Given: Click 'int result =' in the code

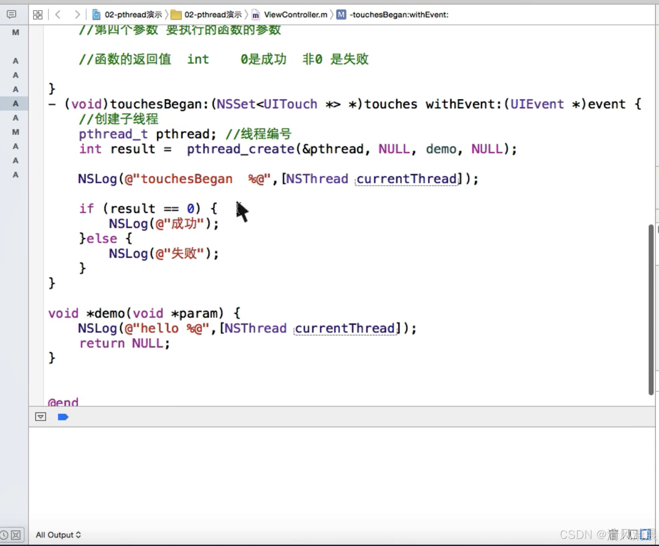Looking at the screenshot, I should 125,149.
